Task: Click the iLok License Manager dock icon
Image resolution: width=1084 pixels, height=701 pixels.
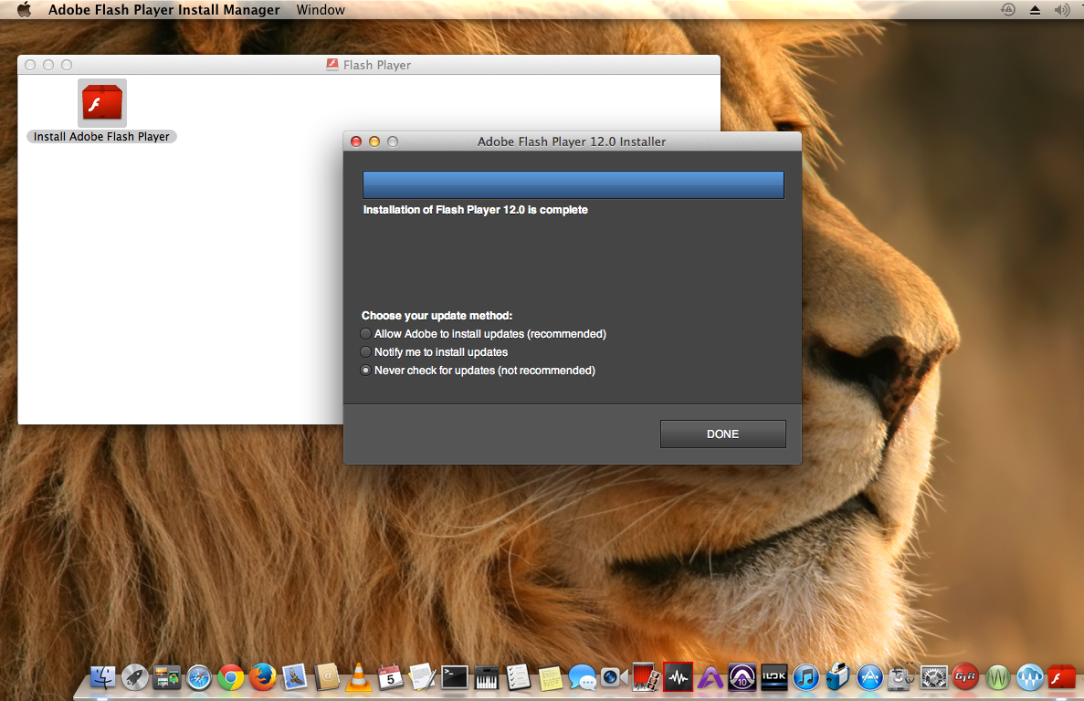Action: click(774, 677)
